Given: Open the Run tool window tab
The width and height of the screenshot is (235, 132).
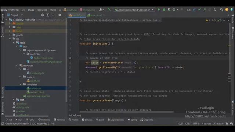Looking at the screenshot, I should coord(19,120).
